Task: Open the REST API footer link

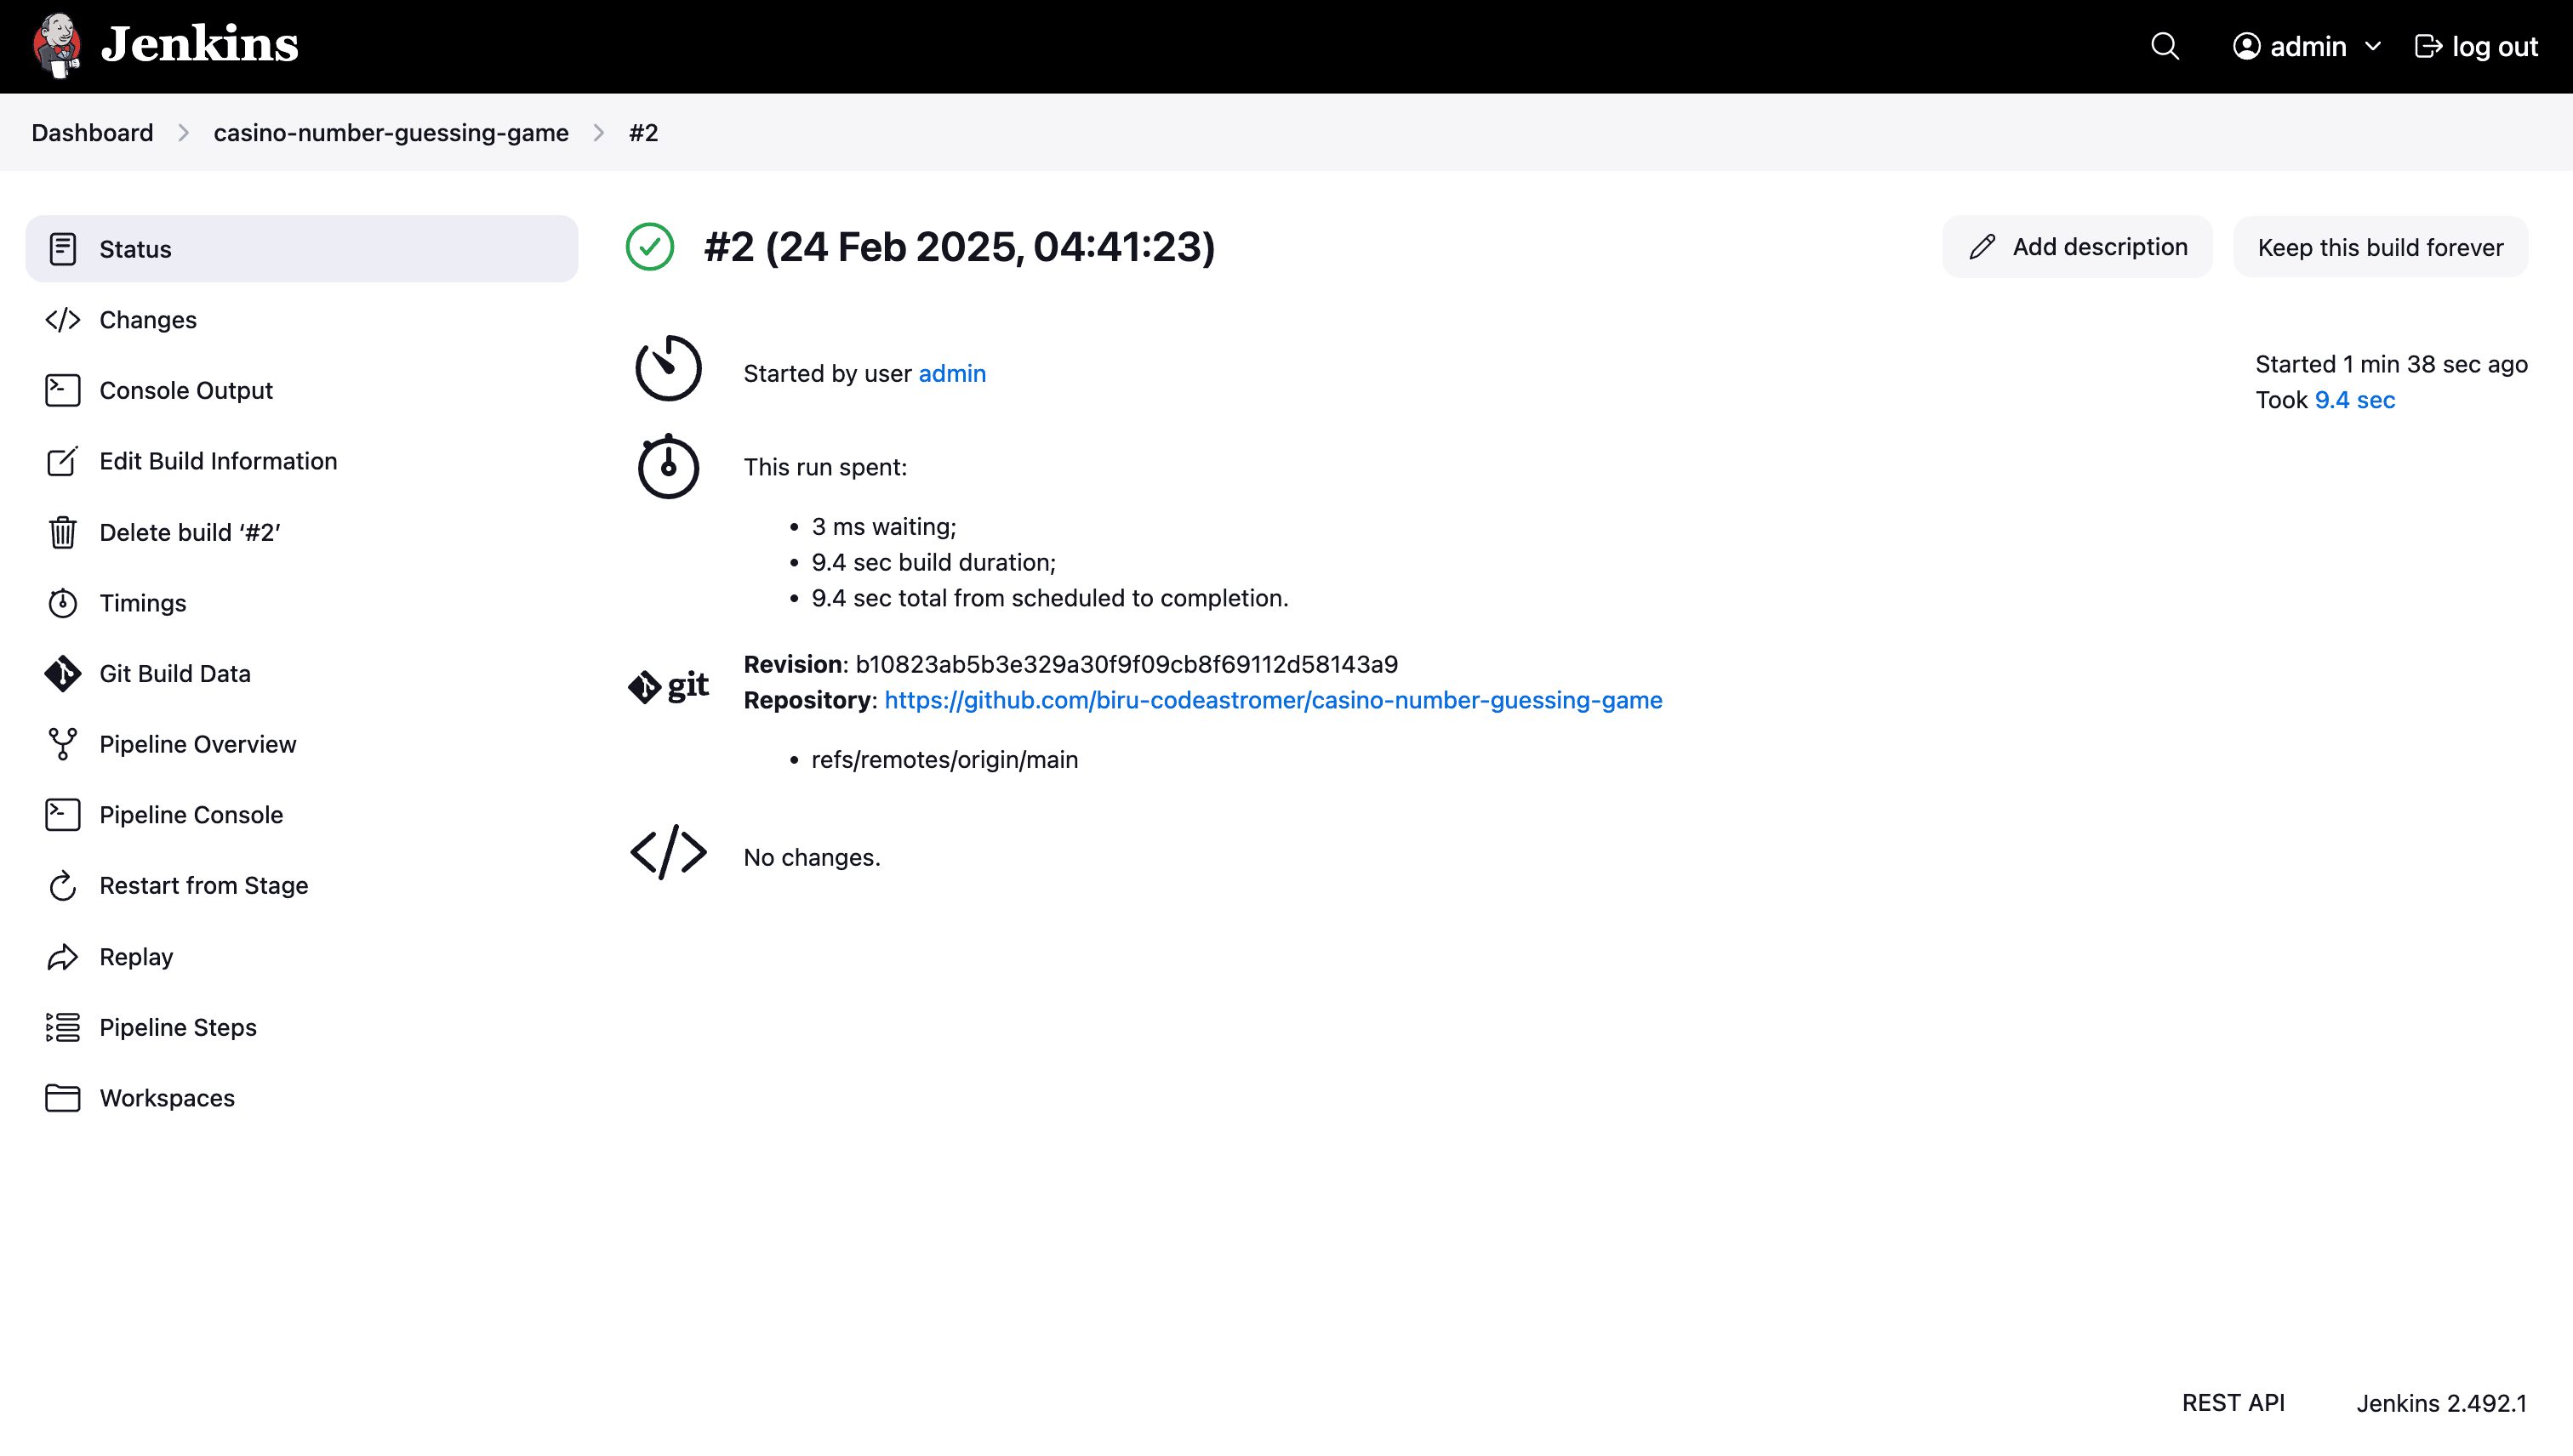Action: (x=2233, y=1403)
